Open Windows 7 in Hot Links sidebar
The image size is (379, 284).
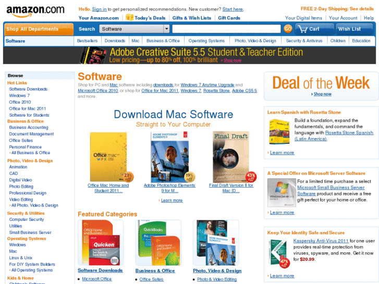click(x=19, y=95)
